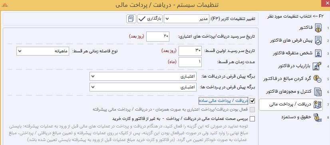Image resolution: width=330 pixels, height=145 pixels.
Task: Select the دریافت / پرداخت مالی menu item
Action: click(290, 105)
